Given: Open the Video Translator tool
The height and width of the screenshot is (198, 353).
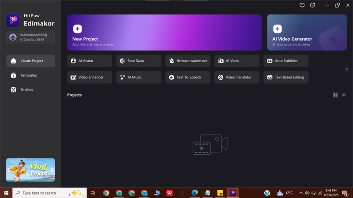Looking at the screenshot, I should coord(237,77).
